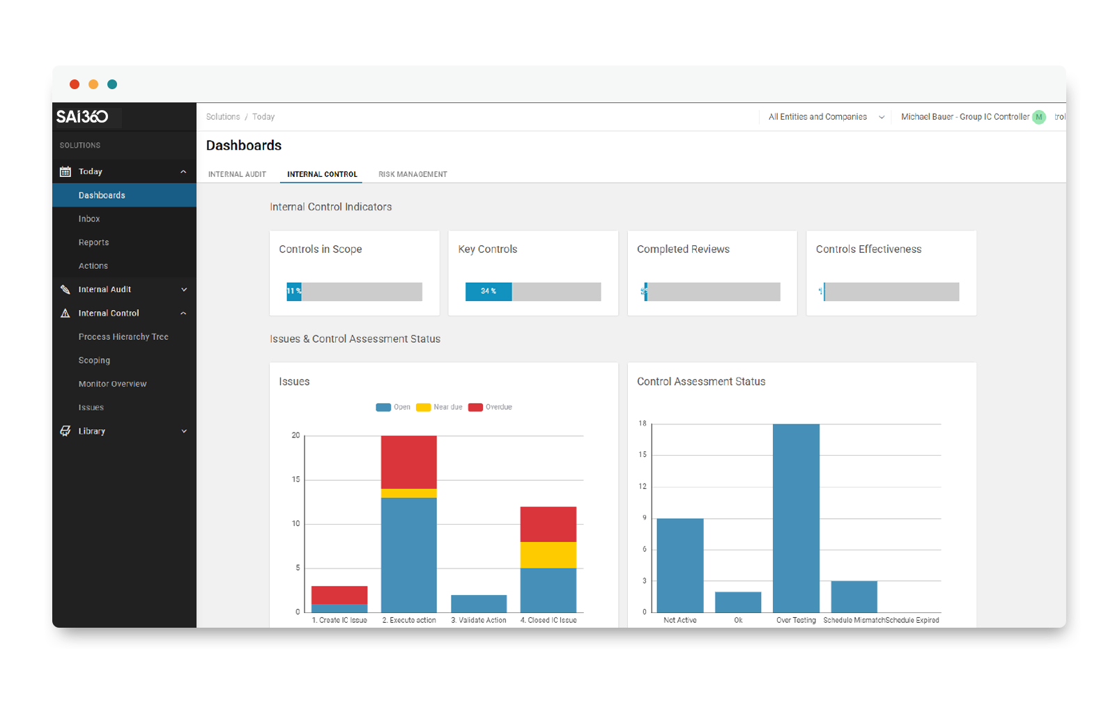1115x712 pixels.
Task: Switch to the Risk Management tab
Action: (x=413, y=174)
